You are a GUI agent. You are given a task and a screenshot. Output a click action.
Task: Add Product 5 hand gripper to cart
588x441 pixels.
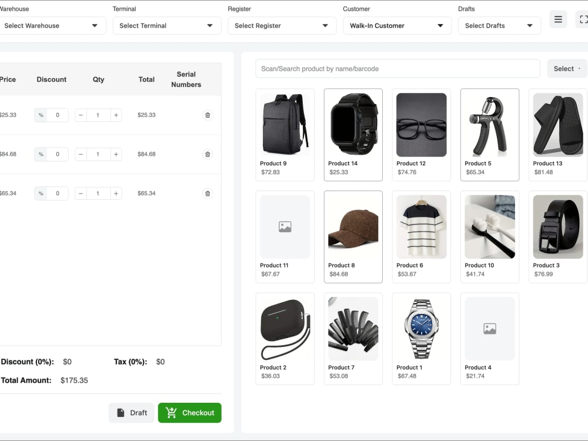tap(490, 135)
